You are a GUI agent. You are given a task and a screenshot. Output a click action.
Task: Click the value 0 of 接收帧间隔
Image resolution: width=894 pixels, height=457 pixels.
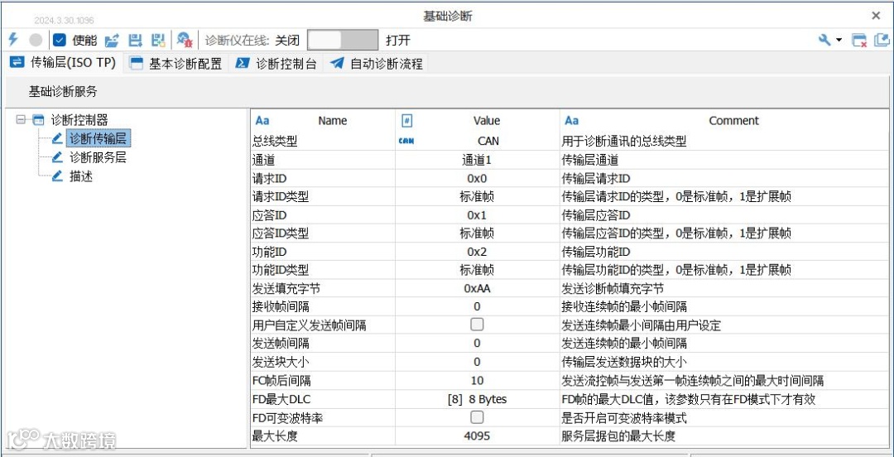click(478, 306)
